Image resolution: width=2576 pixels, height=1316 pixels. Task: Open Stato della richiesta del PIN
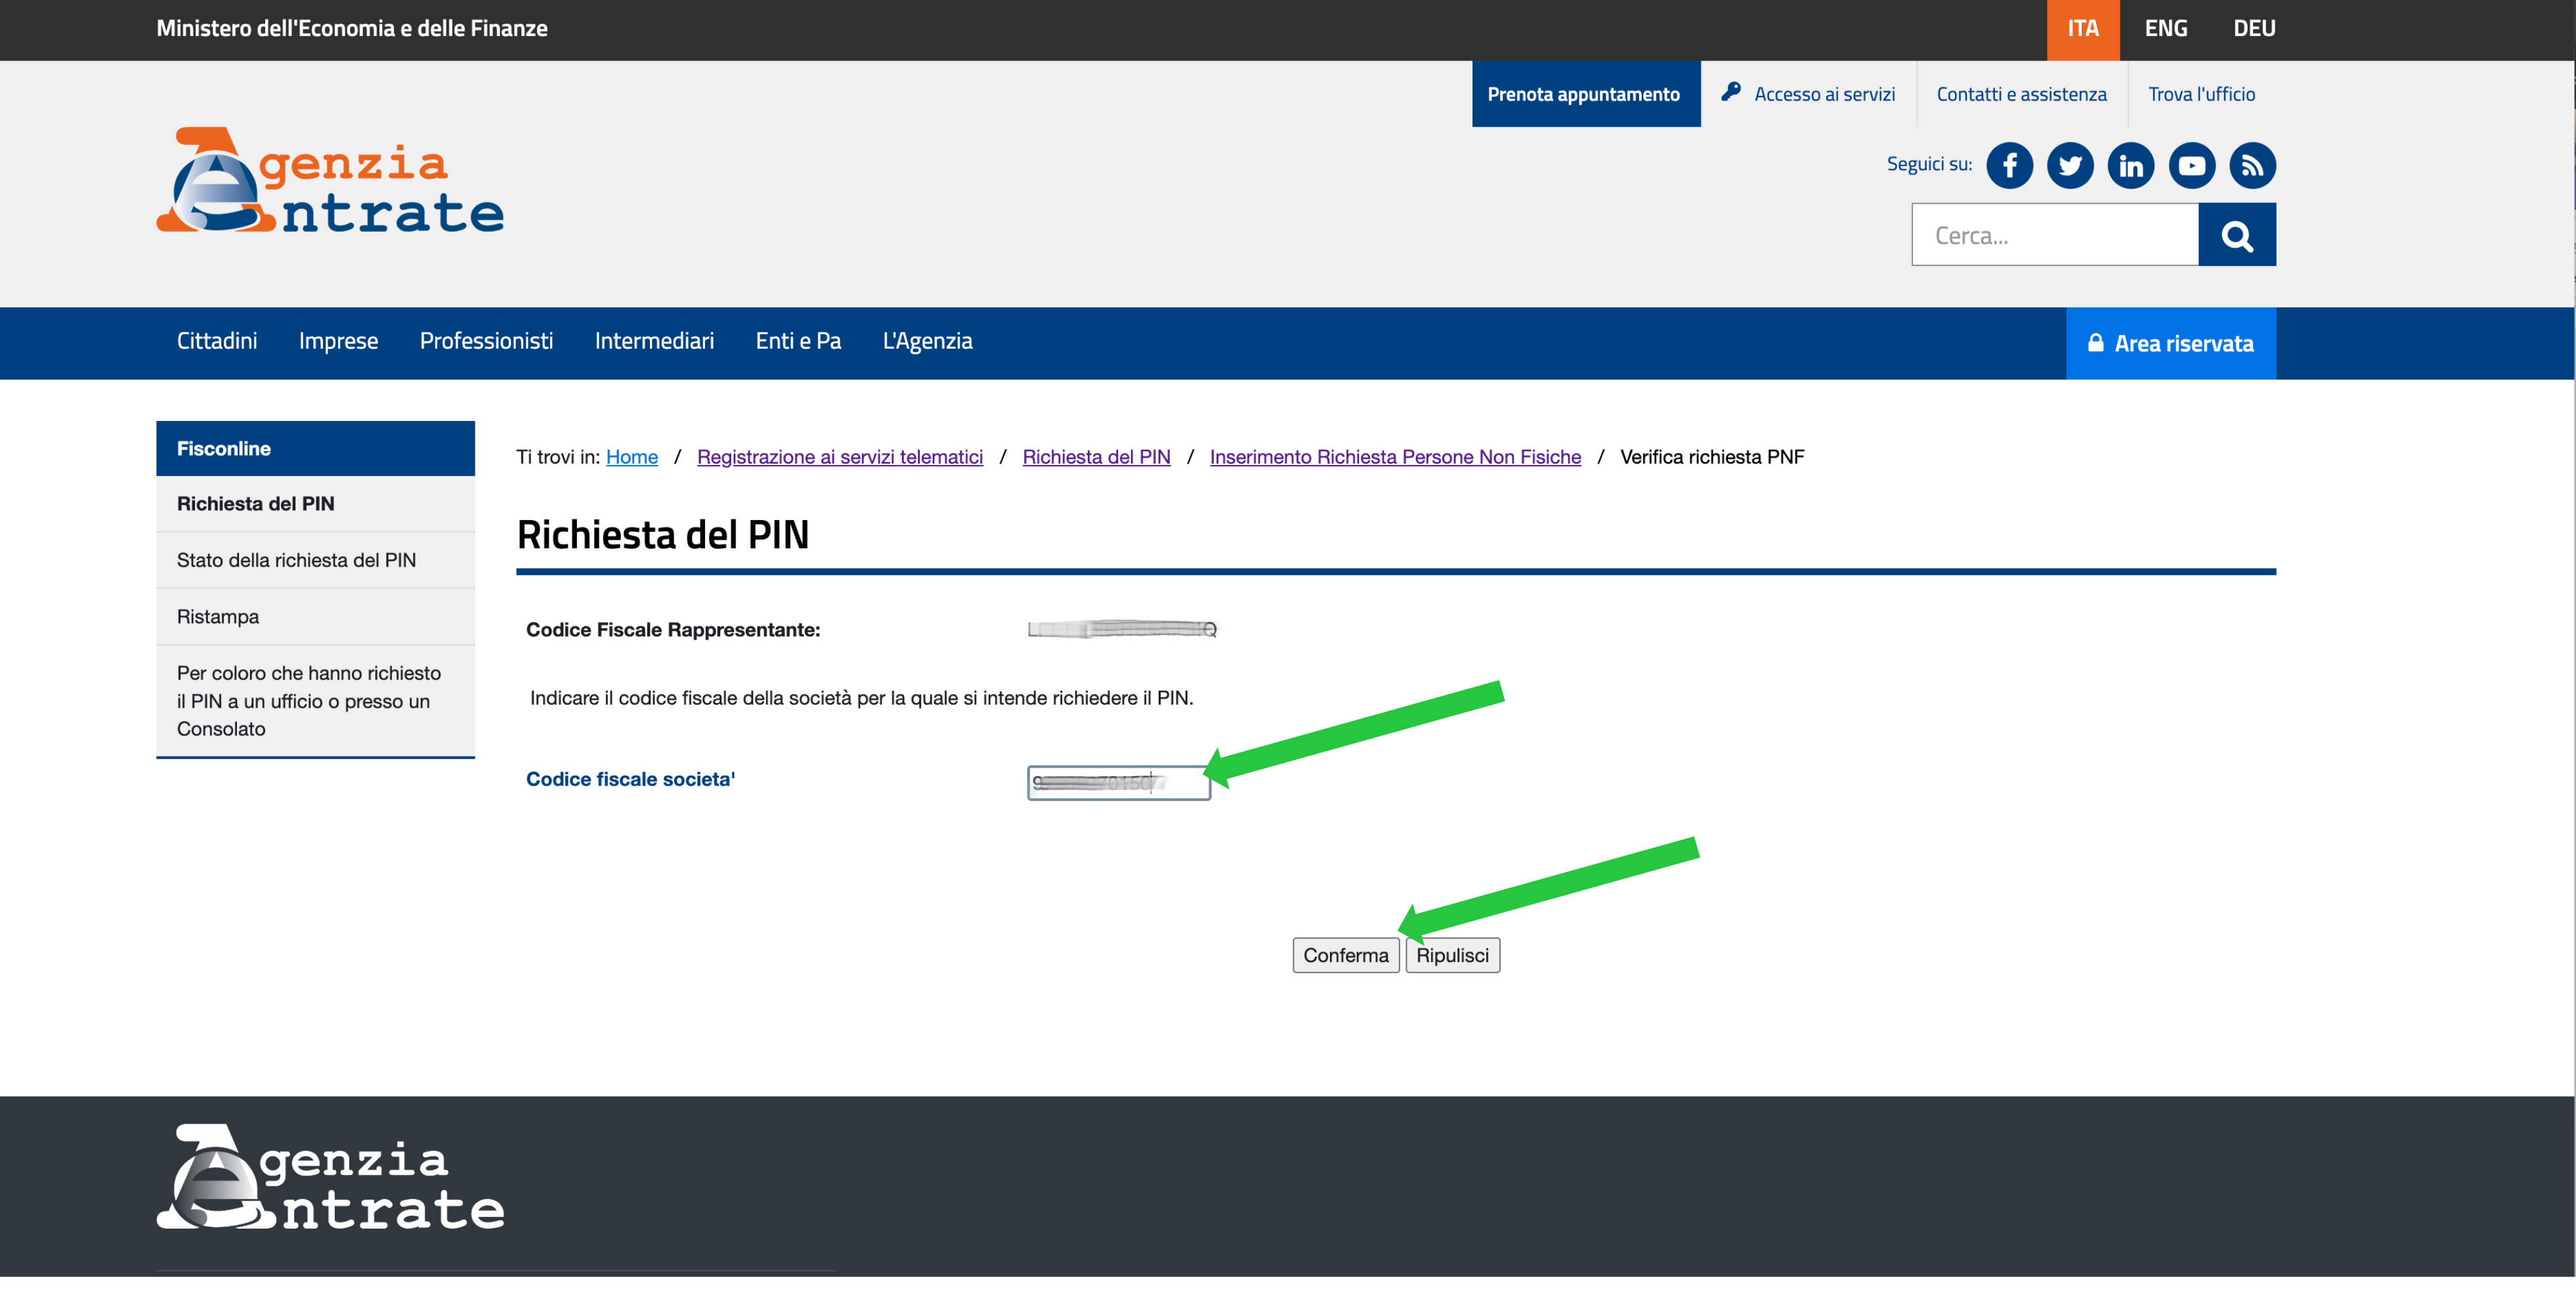296,560
